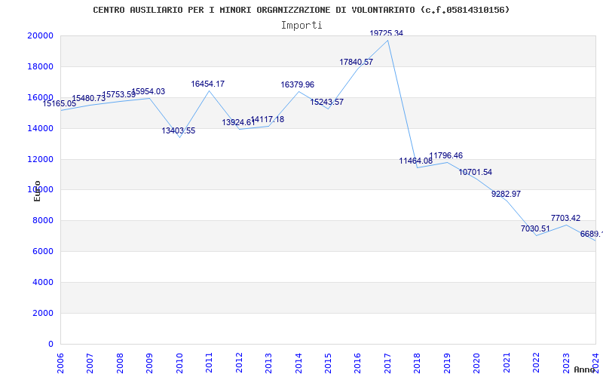The height and width of the screenshot is (377, 603).
Task: Select data label 15165.05
Action: (60, 103)
